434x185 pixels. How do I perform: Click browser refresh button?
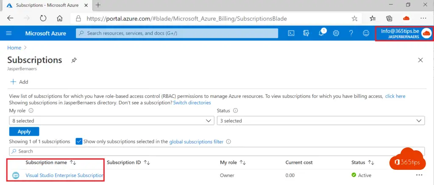point(43,19)
